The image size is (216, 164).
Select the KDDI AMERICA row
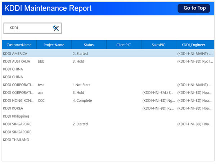coord(108,53)
